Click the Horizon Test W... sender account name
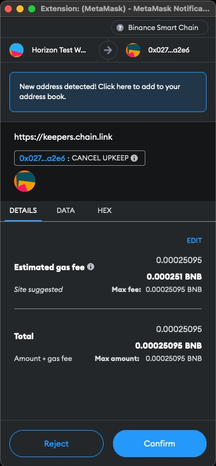 pyautogui.click(x=59, y=50)
